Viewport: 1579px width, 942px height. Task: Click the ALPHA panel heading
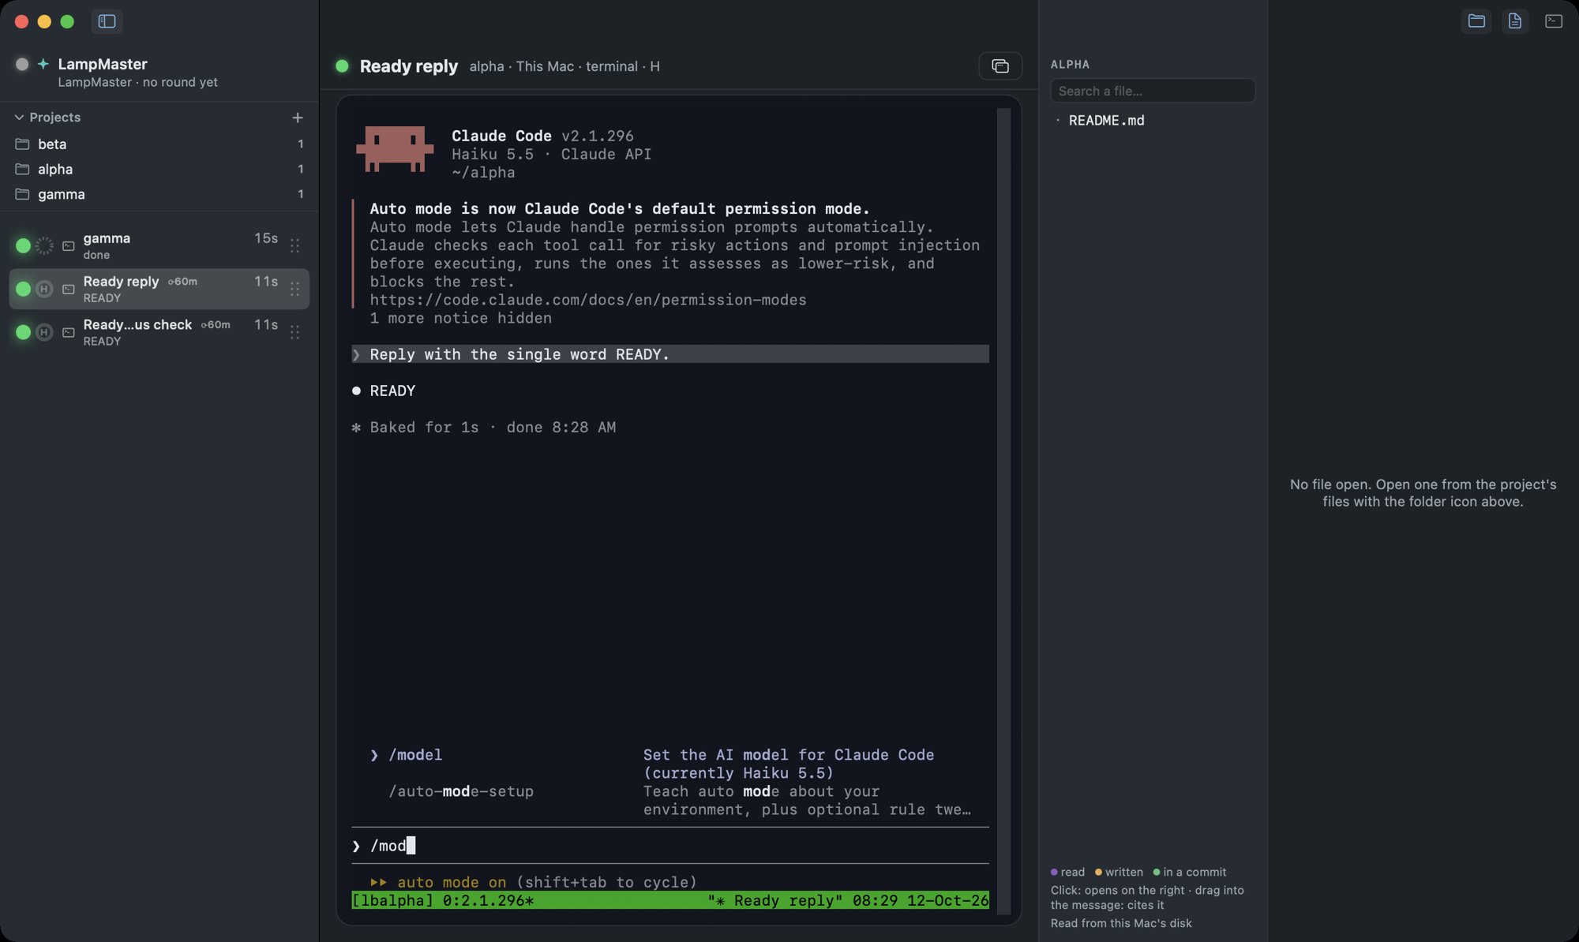pyautogui.click(x=1070, y=65)
